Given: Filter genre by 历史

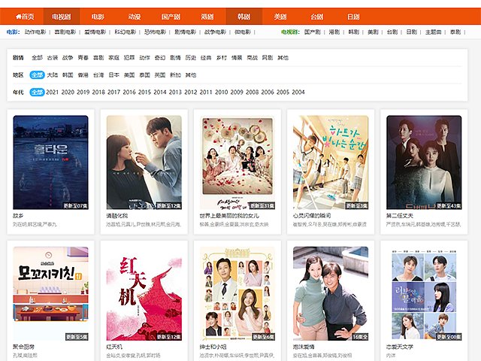Looking at the screenshot, I should pos(190,58).
